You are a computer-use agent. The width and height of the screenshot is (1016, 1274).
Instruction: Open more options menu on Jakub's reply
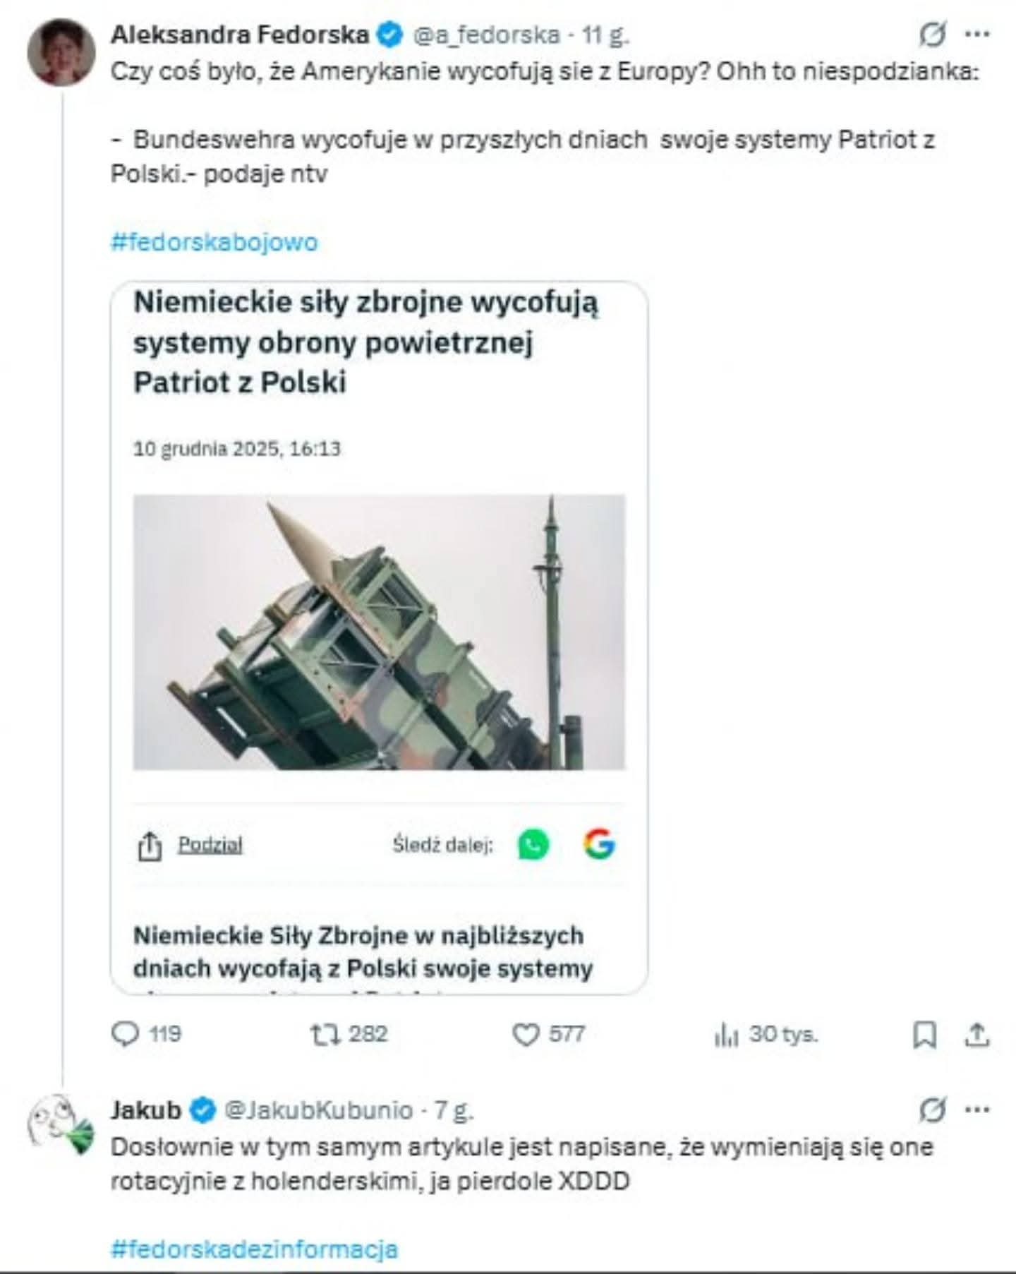click(x=977, y=1110)
